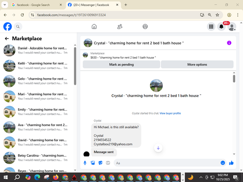Image resolution: width=243 pixels, height=182 pixels.
Task: Click the $630 Marketplace listing title
Action: (123, 58)
